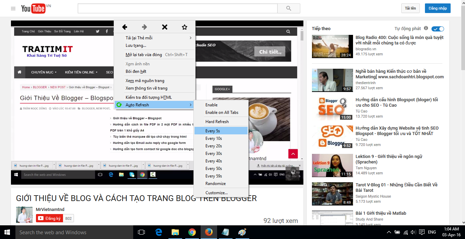Click the context menu Stop X icon
Screen dimensions: 465x239
(165, 27)
